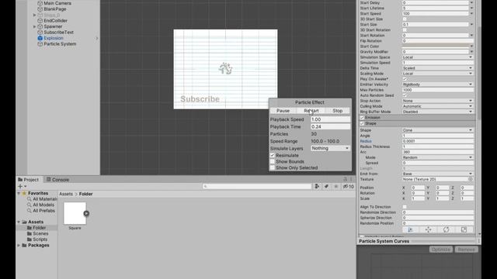Select the shape rotate gizmo tool

(446, 229)
